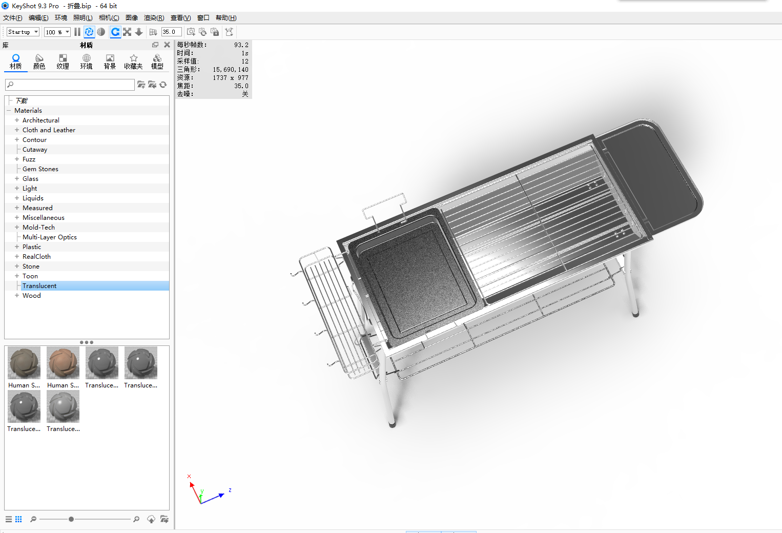Expand the Light folder
782x533 pixels.
coord(17,189)
